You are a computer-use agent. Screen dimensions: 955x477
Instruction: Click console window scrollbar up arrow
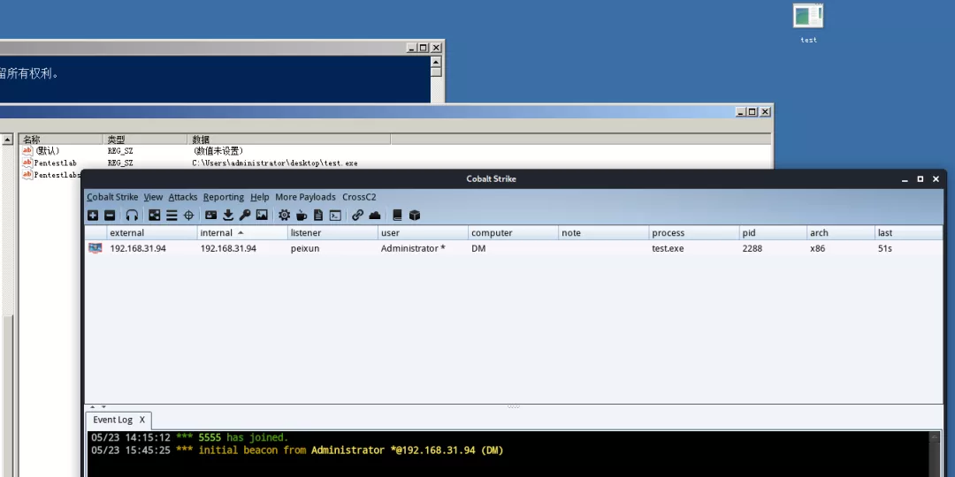tap(435, 62)
